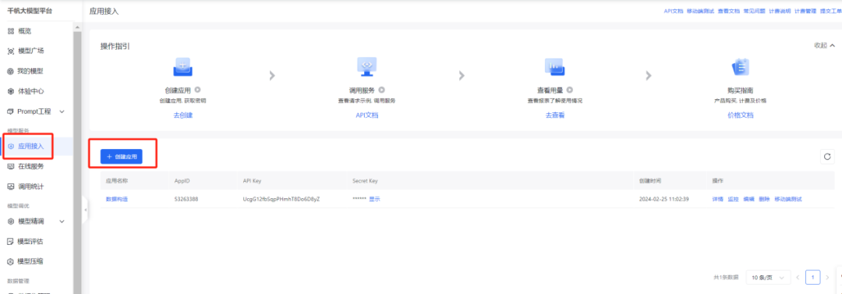Expand the 模型精调 menu chevron

point(62,221)
